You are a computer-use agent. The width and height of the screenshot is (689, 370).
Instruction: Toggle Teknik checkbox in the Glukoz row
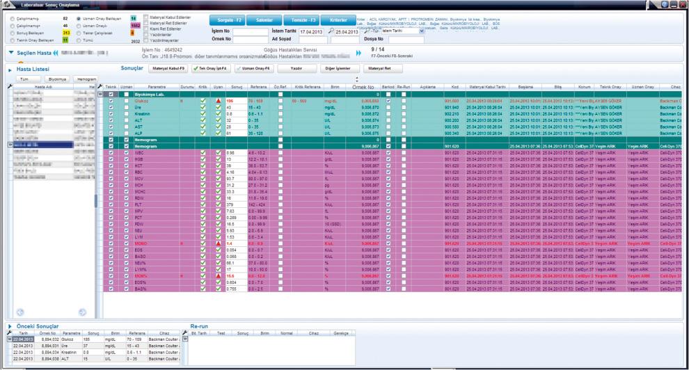(x=111, y=101)
